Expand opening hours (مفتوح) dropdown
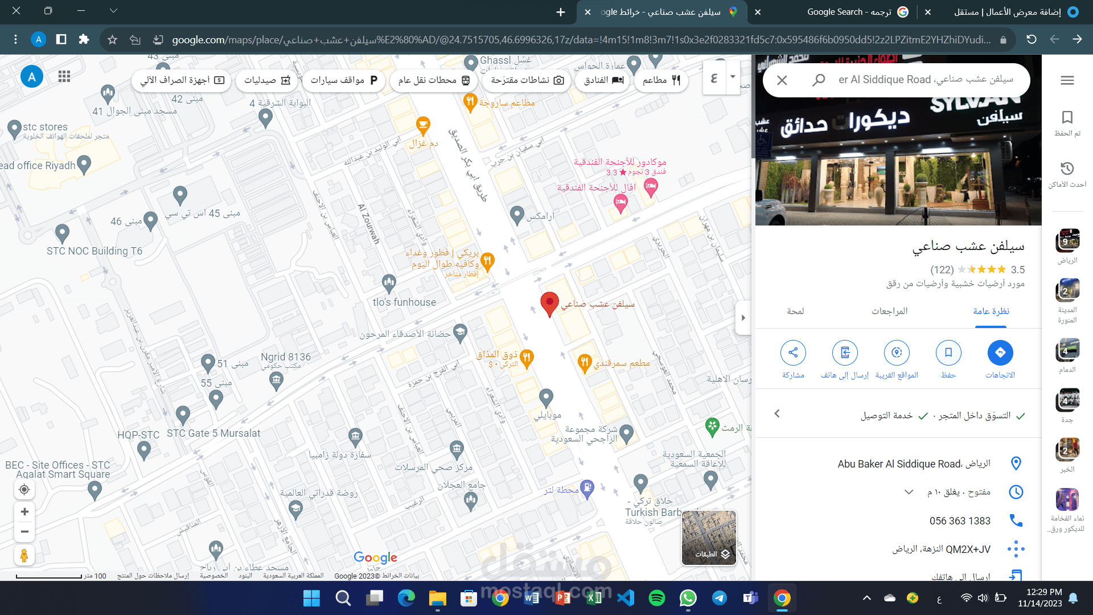1093x615 pixels. coord(909,492)
